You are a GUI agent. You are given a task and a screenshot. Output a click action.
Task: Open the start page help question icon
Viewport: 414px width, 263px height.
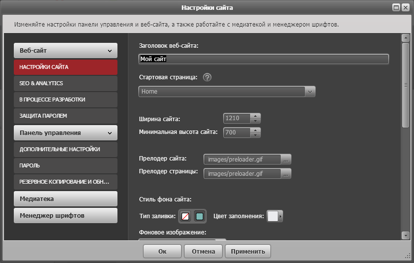(207, 77)
